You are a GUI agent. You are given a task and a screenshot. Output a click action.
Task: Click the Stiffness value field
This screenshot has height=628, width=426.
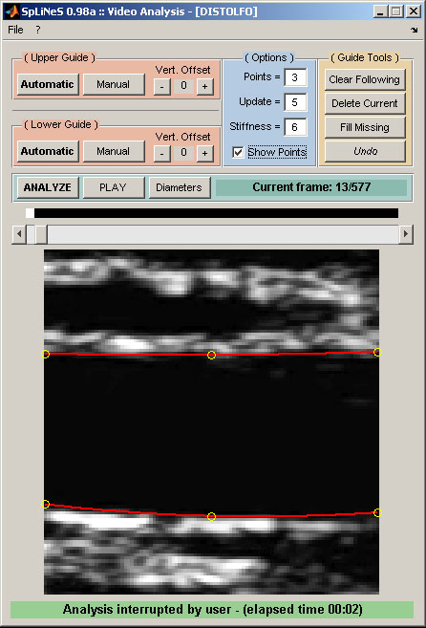click(295, 127)
